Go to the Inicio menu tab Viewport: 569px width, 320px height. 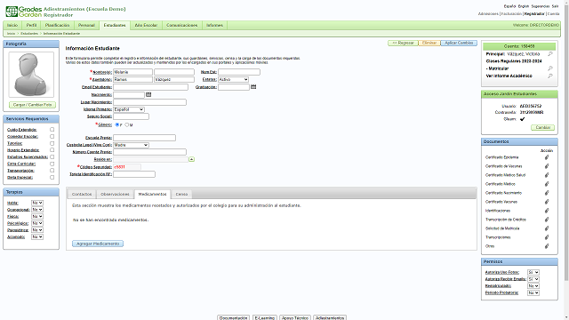click(12, 26)
